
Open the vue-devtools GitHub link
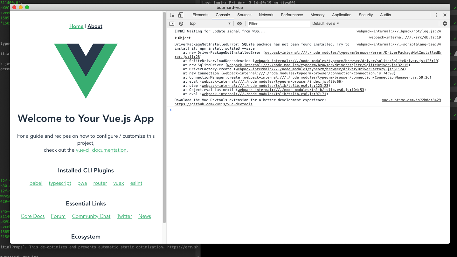213,104
